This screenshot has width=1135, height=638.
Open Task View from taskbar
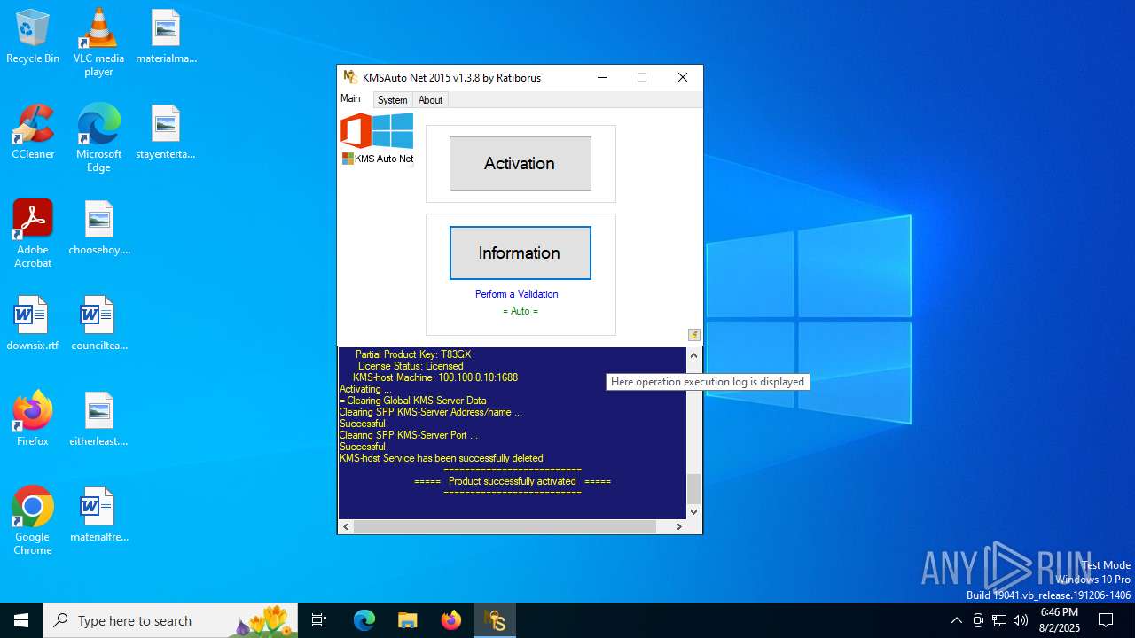click(x=320, y=620)
